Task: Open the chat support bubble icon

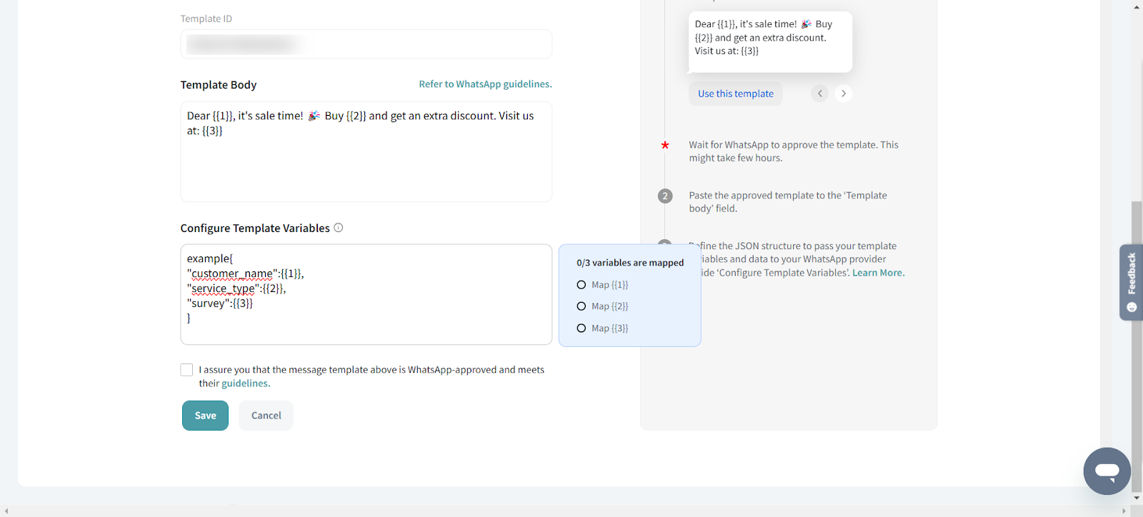Action: click(1107, 471)
